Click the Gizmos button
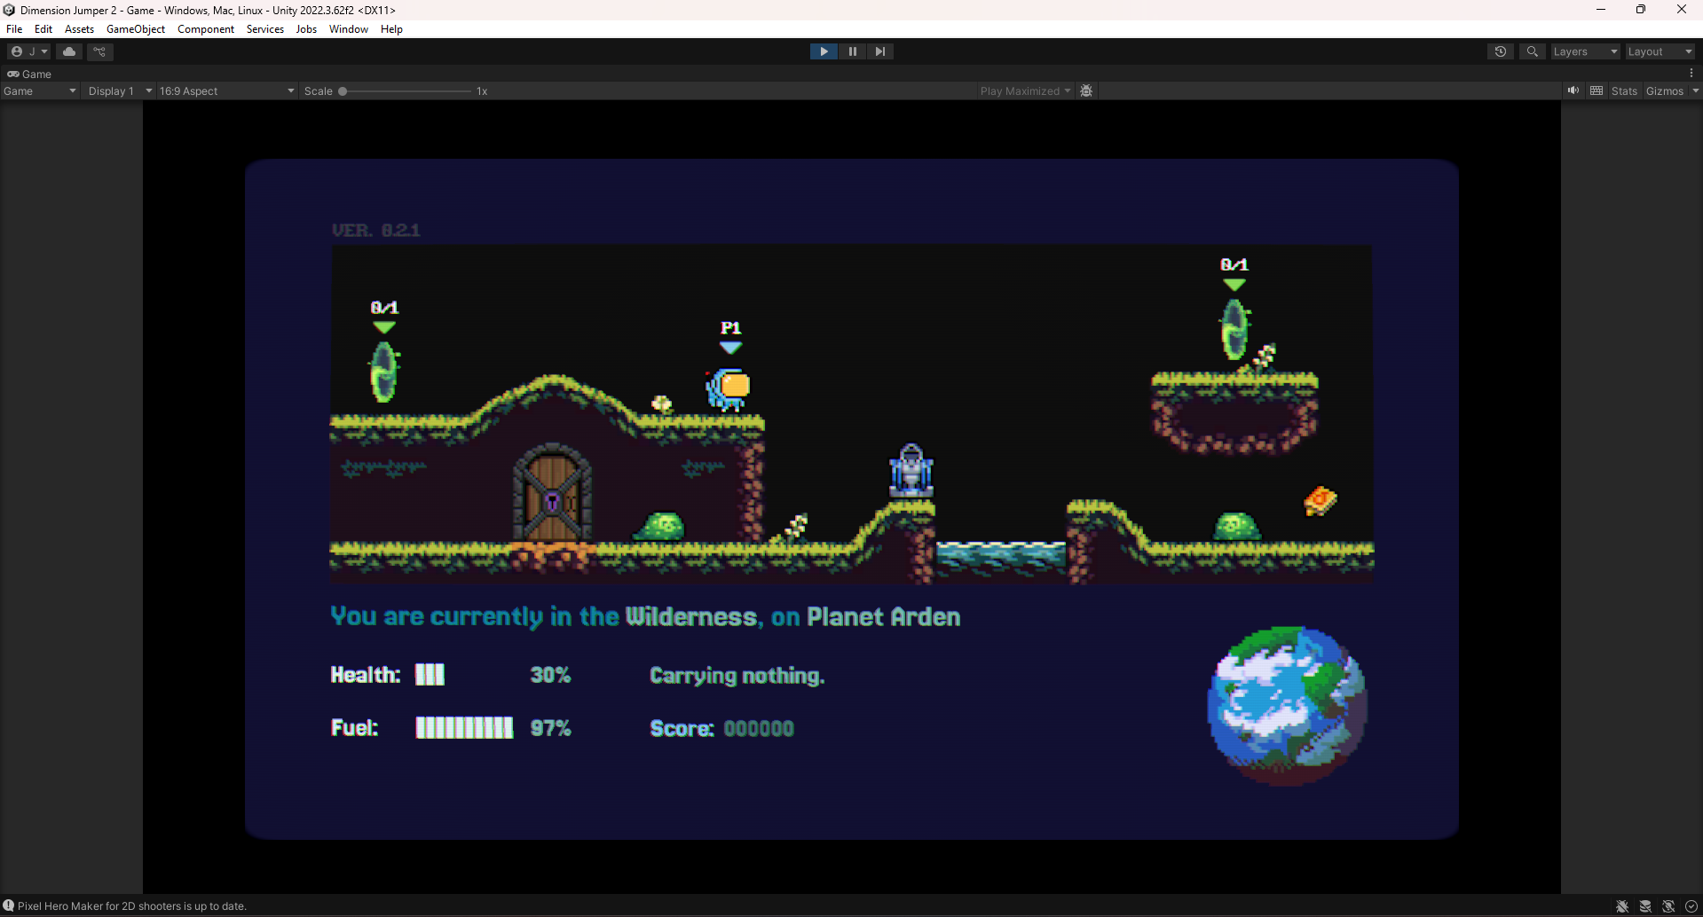The image size is (1703, 917). click(1664, 90)
